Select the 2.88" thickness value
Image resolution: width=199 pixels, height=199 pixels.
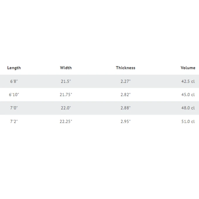point(126,108)
